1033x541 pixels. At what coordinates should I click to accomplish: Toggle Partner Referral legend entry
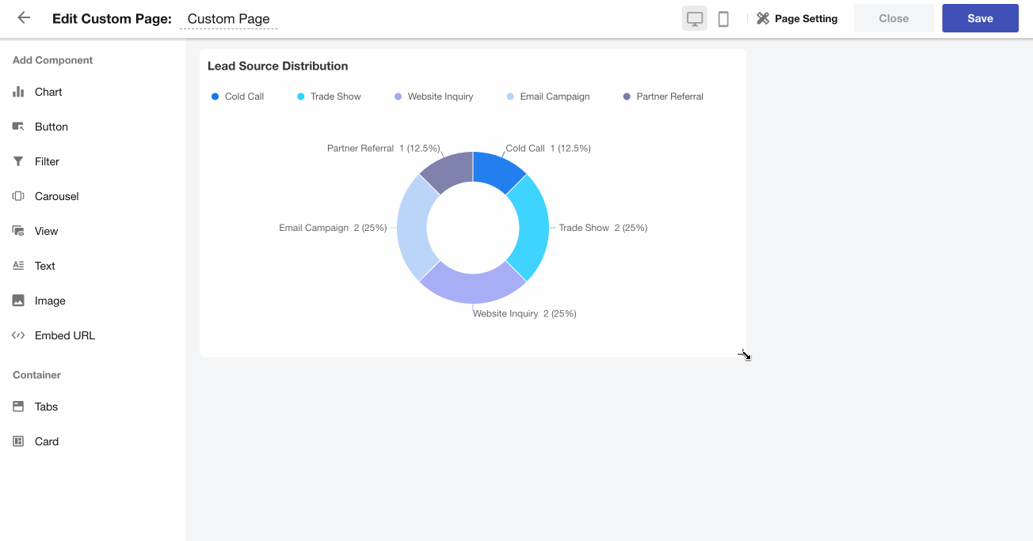click(663, 96)
